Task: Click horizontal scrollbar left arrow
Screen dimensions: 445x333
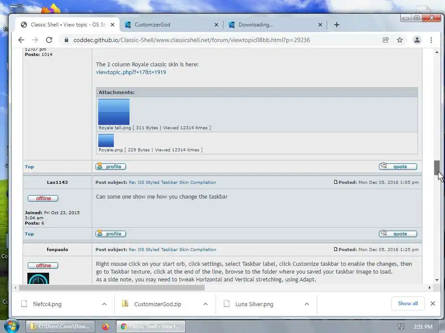Action: pyautogui.click(x=15, y=288)
